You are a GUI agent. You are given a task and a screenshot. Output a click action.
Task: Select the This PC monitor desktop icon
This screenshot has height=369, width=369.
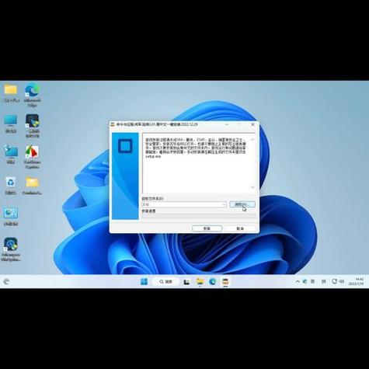11,120
